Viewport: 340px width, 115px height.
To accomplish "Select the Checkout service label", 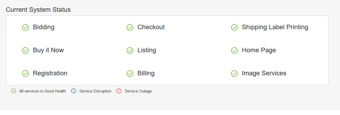I will pos(151,27).
